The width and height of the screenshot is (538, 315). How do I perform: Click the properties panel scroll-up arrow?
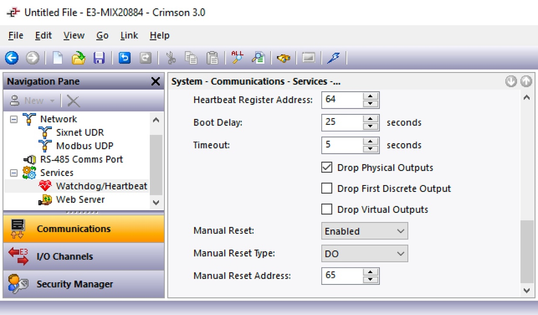click(x=526, y=97)
